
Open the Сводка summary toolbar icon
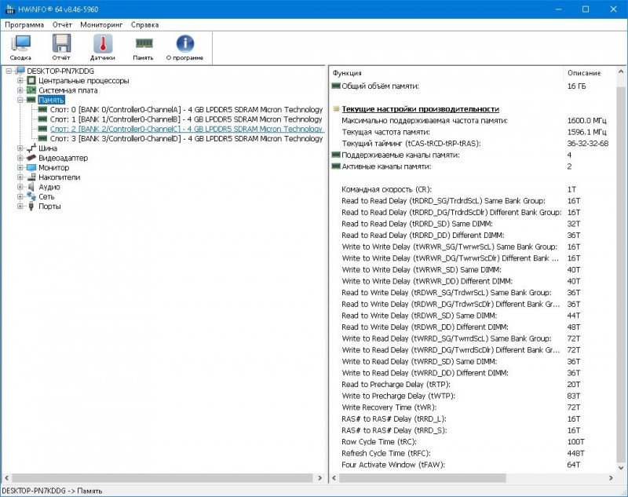point(20,47)
